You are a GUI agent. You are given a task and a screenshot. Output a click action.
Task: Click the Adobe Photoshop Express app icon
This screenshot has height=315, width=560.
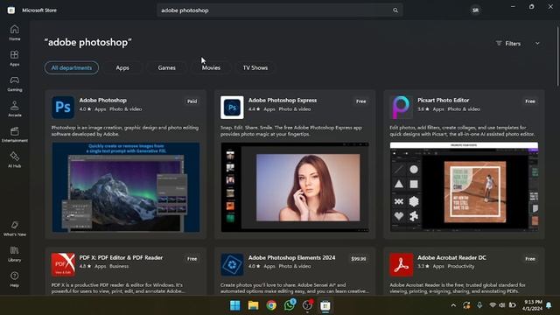(x=232, y=107)
